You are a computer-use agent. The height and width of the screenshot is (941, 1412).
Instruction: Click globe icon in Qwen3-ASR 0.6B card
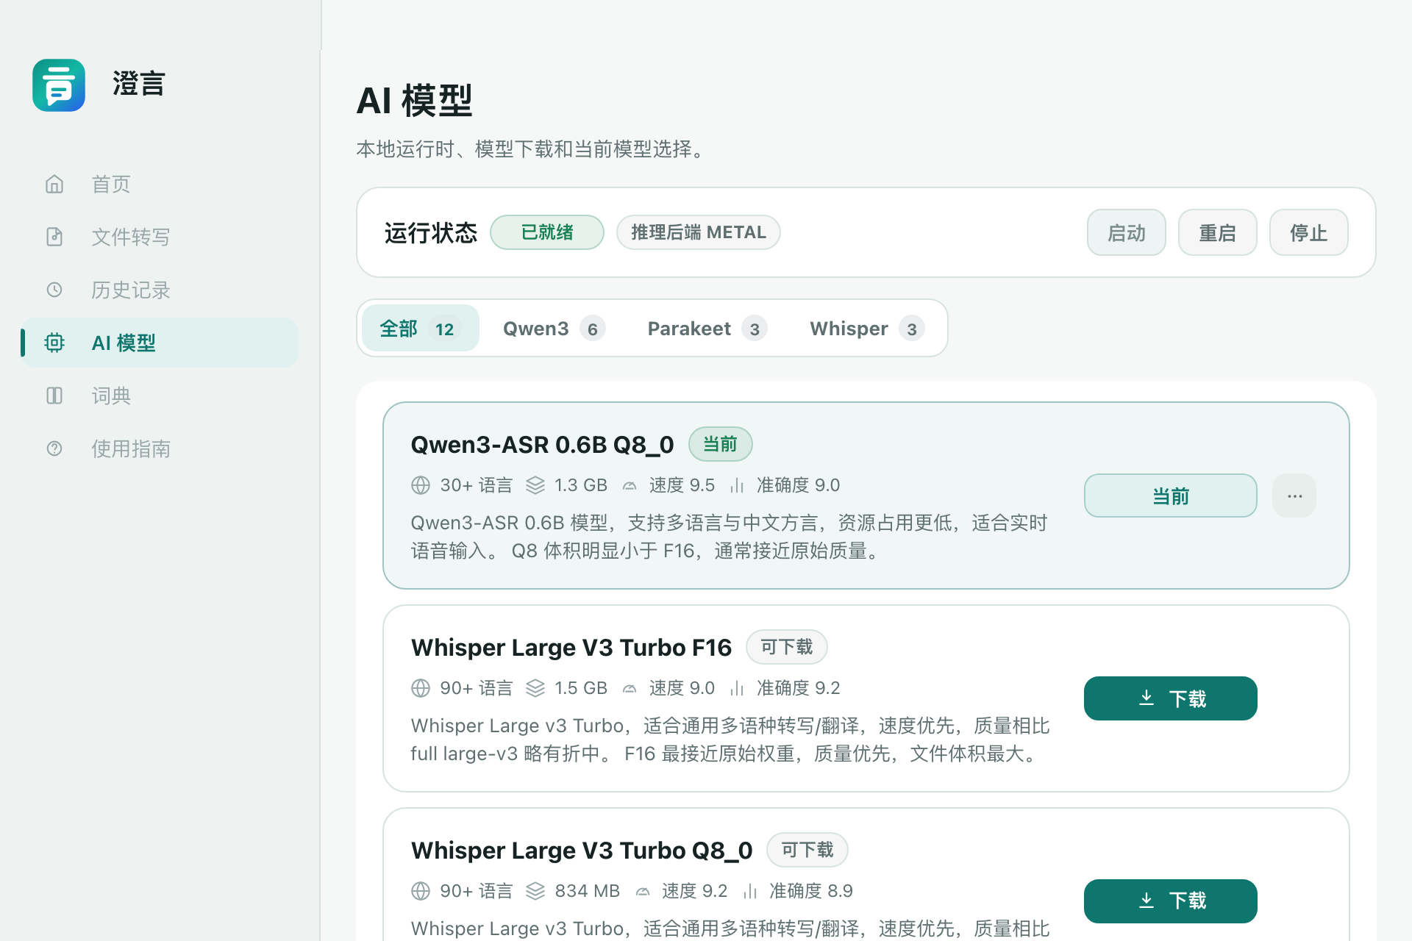[x=421, y=485]
